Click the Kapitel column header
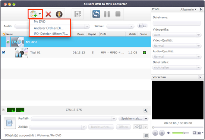205x140 pixels. (x=92, y=34)
